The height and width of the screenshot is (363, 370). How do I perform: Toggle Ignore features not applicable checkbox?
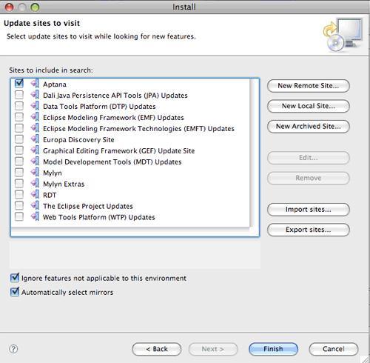(x=15, y=278)
